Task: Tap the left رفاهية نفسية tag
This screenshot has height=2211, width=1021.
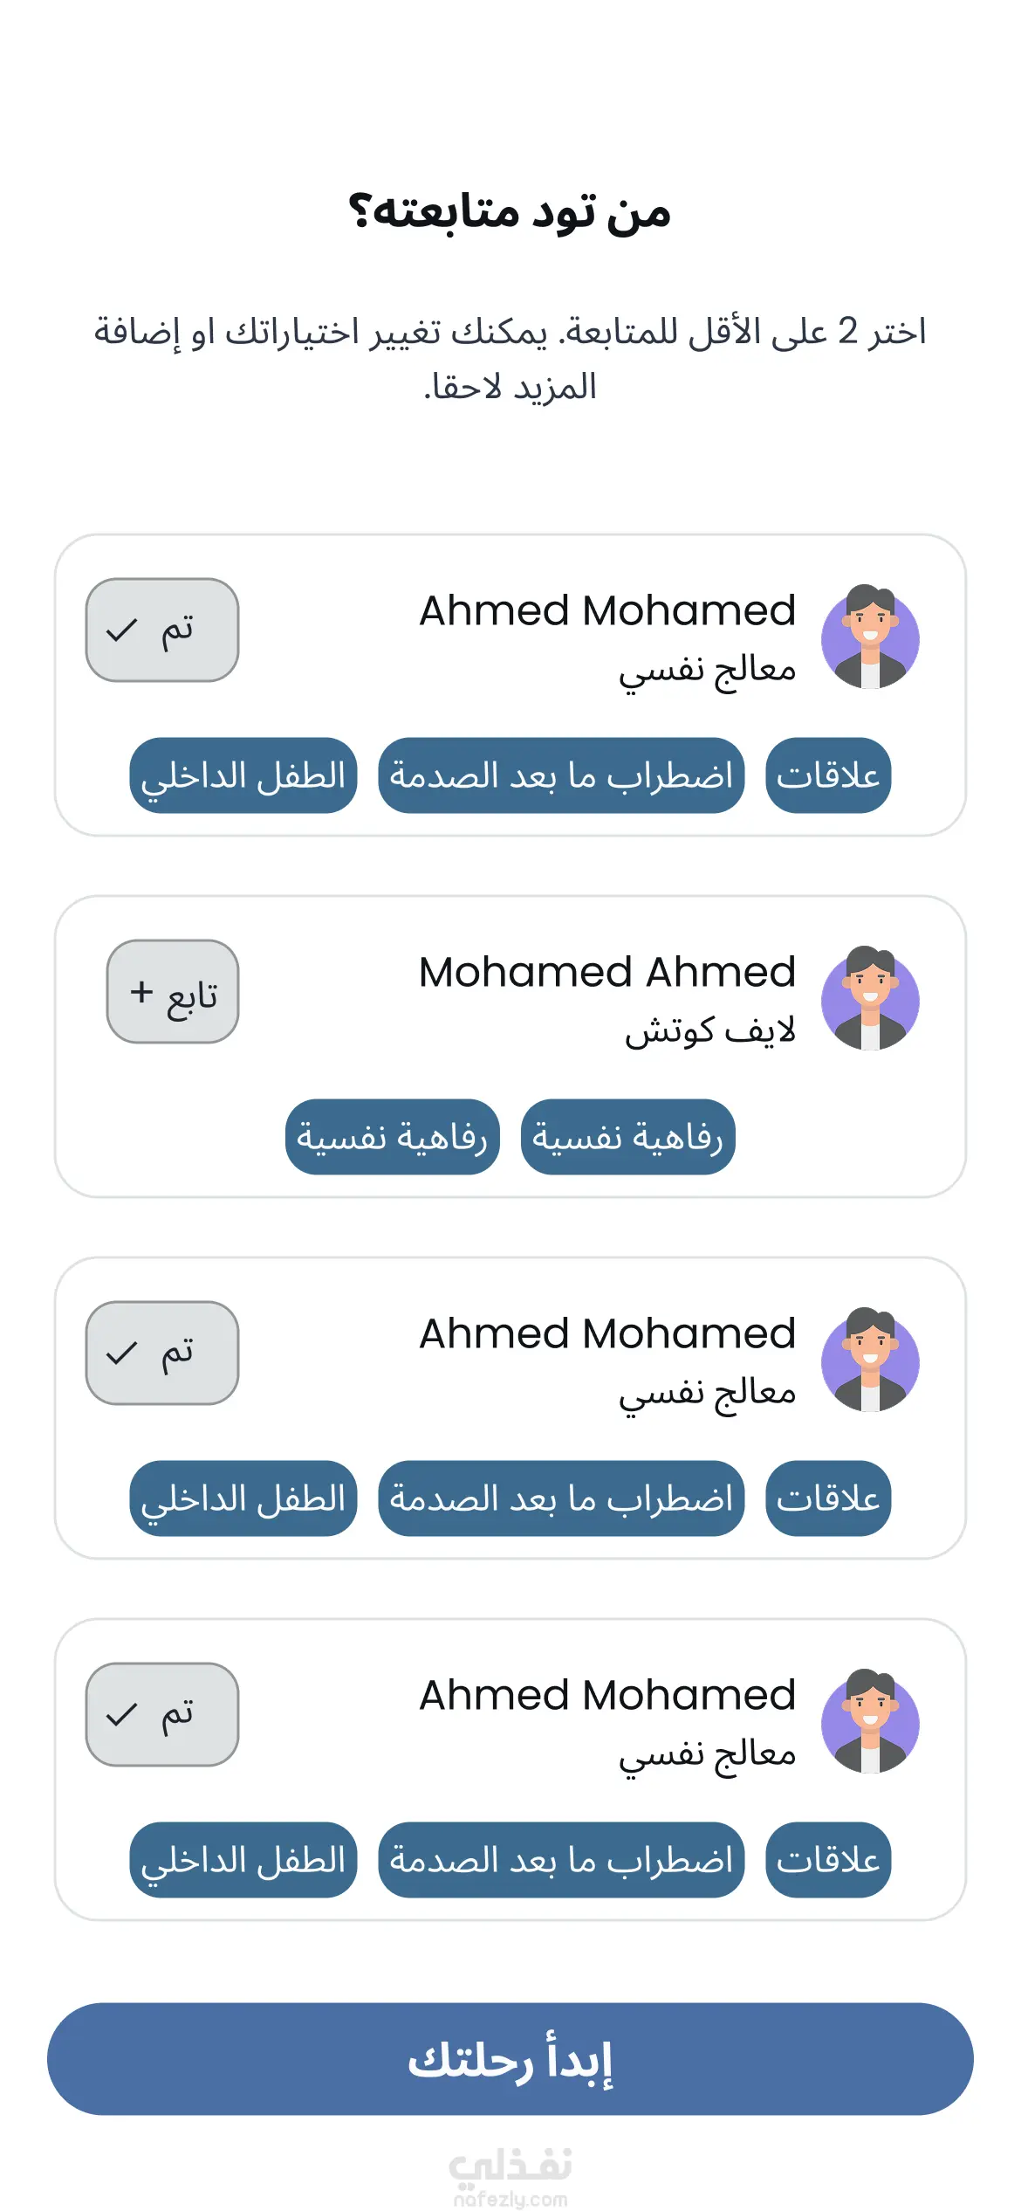Action: 393,1137
